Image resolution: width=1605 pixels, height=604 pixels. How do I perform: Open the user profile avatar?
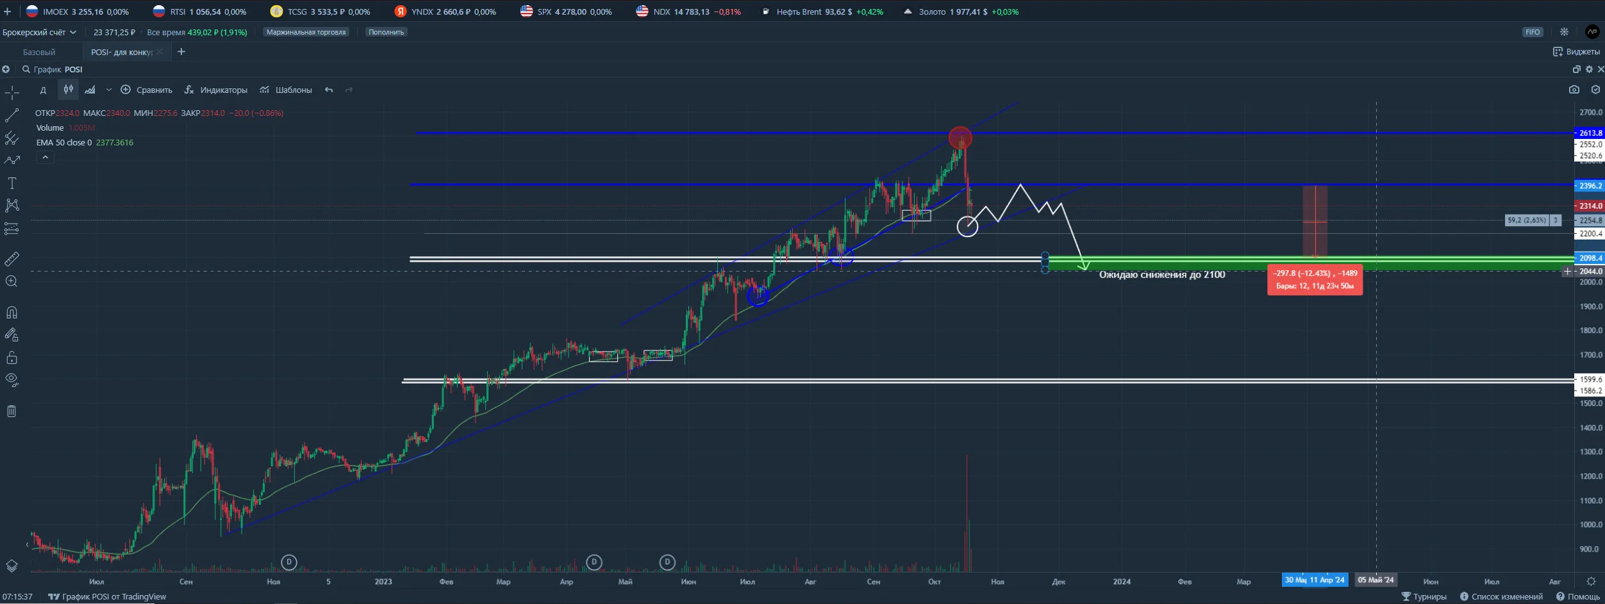[x=1592, y=32]
